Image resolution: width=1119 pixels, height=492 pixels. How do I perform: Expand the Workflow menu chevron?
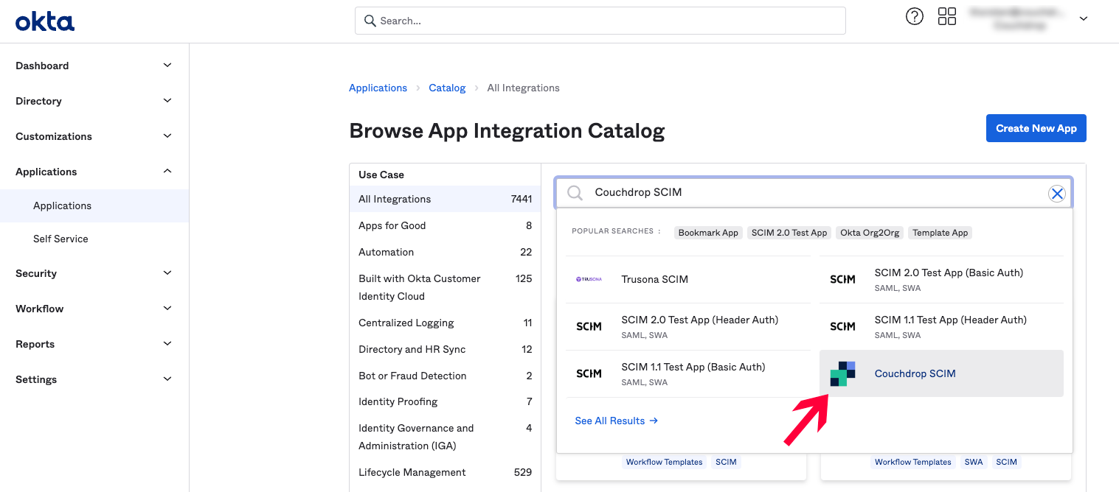tap(167, 309)
